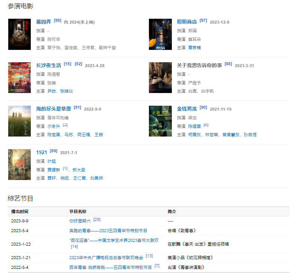The image size is (290, 273).
Task: Open the 照明商店 poster thumbnail
Action: pyautogui.click(x=160, y=34)
